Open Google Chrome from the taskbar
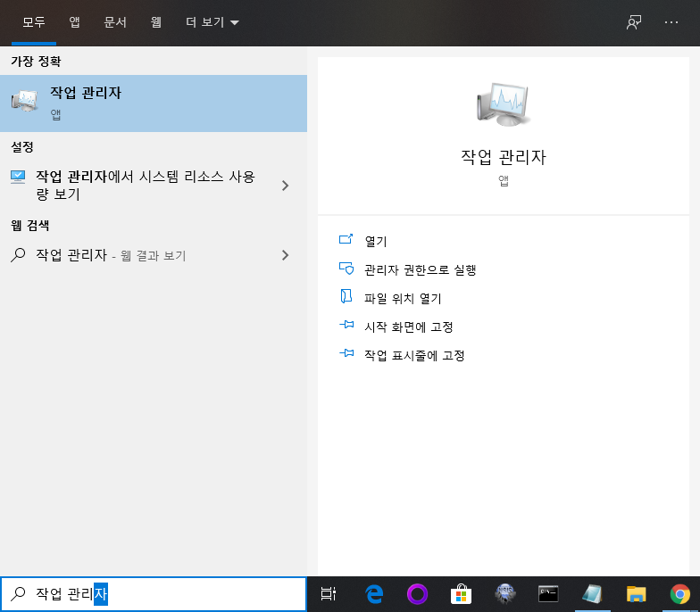 pyautogui.click(x=679, y=594)
